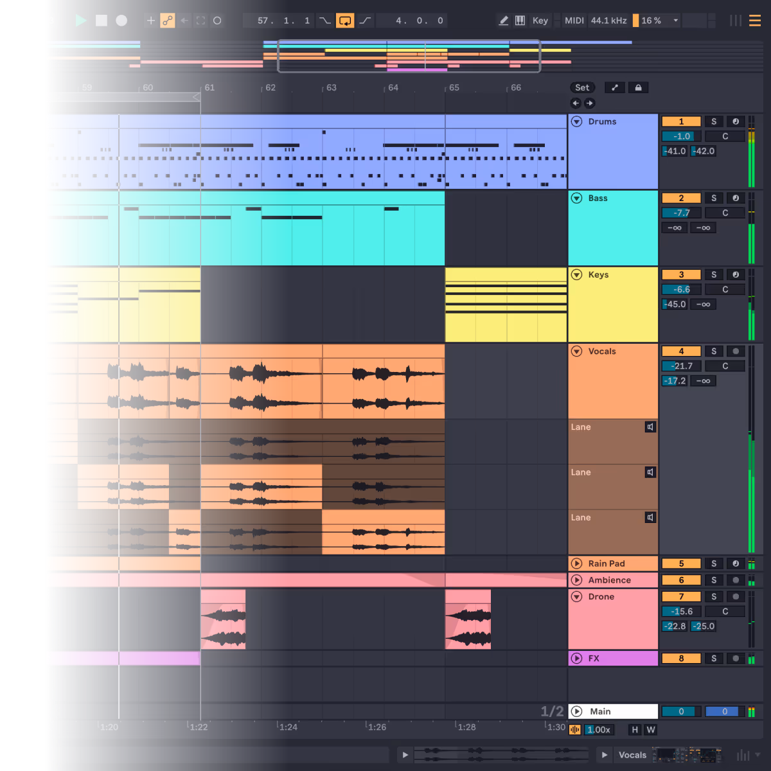Click the Stop transport button

102,21
